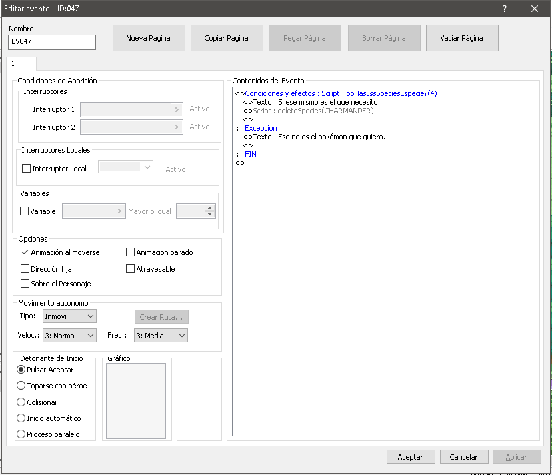This screenshot has width=552, height=475.
Task: Click inside the Nombre field showing EV047
Action: click(x=51, y=41)
